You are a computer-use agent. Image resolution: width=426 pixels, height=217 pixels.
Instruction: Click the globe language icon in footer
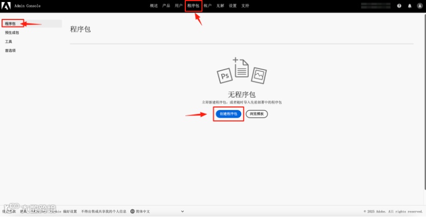132,211
